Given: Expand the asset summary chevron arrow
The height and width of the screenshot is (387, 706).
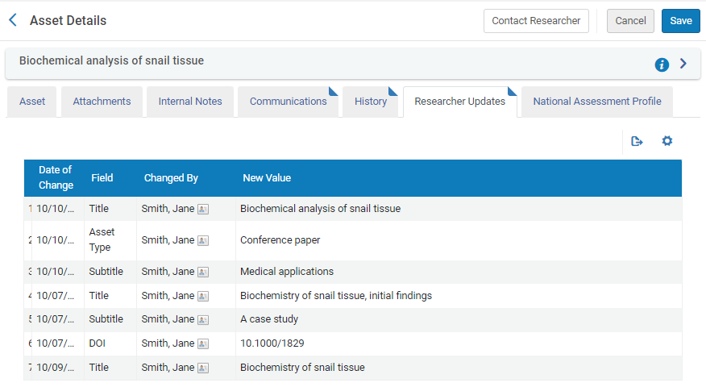Looking at the screenshot, I should point(683,64).
